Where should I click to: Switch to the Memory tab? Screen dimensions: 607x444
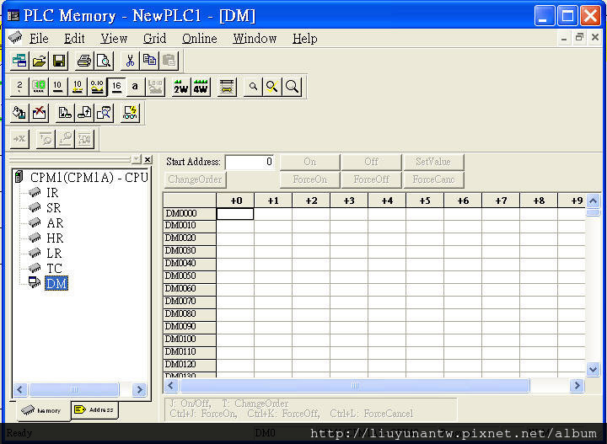43,410
